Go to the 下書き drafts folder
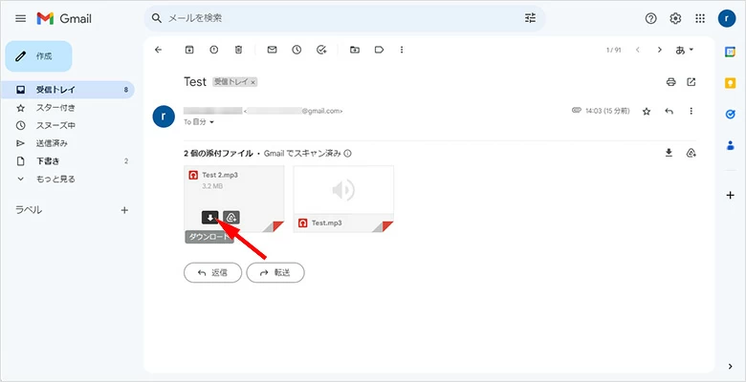This screenshot has width=746, height=382. [x=50, y=160]
